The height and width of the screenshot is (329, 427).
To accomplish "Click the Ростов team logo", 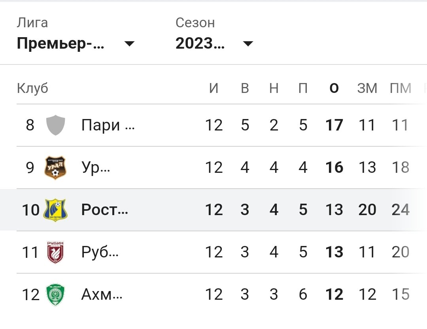I will point(55,210).
